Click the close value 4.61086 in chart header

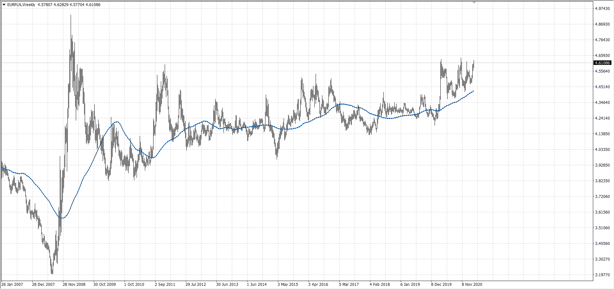[93, 5]
